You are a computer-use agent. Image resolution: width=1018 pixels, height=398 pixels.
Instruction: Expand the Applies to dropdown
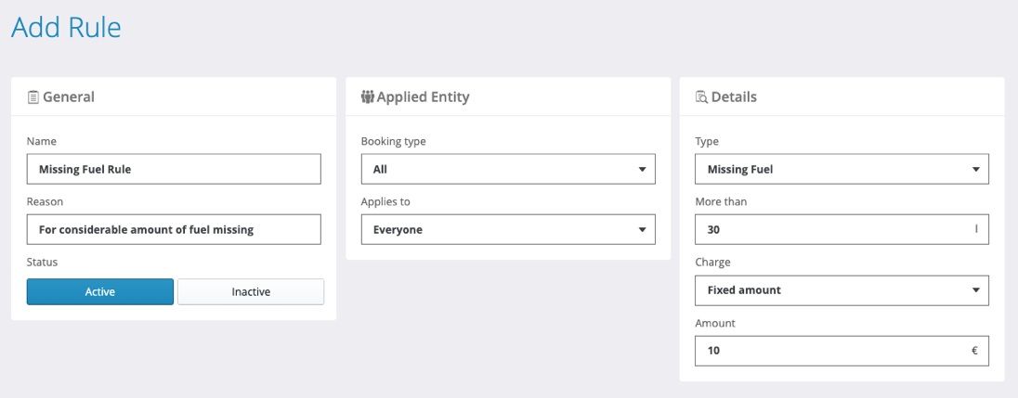(x=508, y=229)
